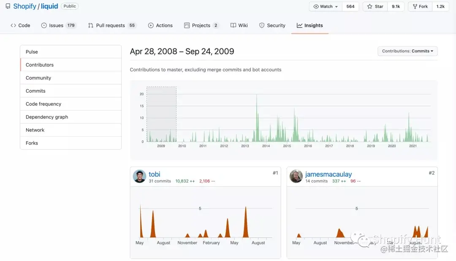The image size is (456, 261).
Task: Click the Shopify organization link
Action: click(x=25, y=6)
